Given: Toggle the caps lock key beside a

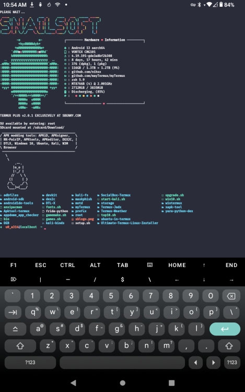Looking at the screenshot, I should 15,329.
